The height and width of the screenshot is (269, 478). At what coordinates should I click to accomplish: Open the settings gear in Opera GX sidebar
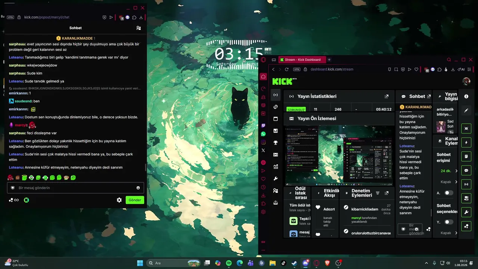tap(263, 212)
